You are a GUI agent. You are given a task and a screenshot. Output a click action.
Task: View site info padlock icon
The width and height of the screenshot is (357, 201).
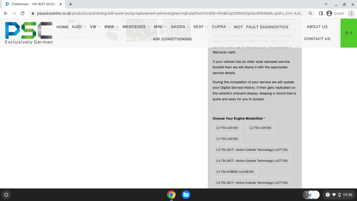point(33,14)
